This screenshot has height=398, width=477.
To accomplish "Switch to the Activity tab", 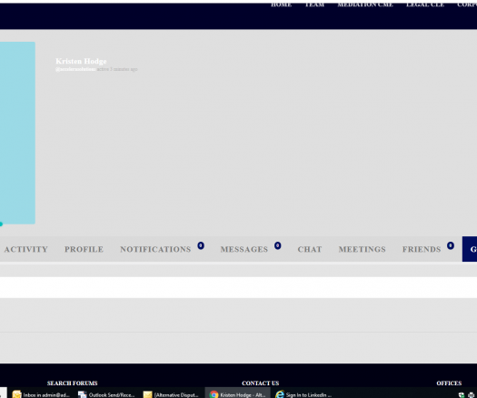I will [x=25, y=249].
